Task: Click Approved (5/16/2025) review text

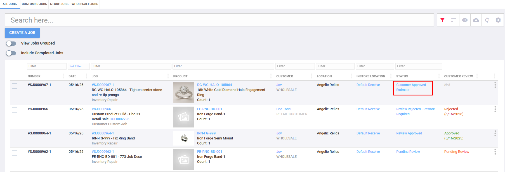Action: (x=454, y=136)
